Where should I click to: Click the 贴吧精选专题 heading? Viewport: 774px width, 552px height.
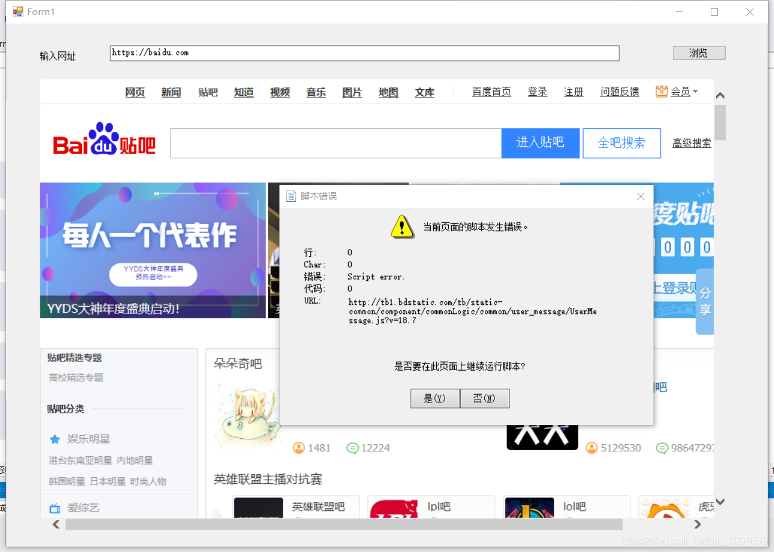pos(75,358)
